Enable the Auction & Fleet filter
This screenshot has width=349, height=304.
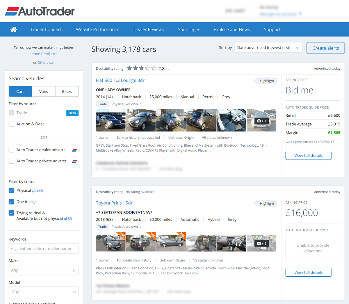tap(11, 124)
